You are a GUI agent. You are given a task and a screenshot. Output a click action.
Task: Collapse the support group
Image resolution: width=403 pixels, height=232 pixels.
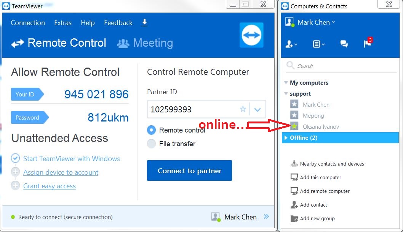(x=286, y=93)
